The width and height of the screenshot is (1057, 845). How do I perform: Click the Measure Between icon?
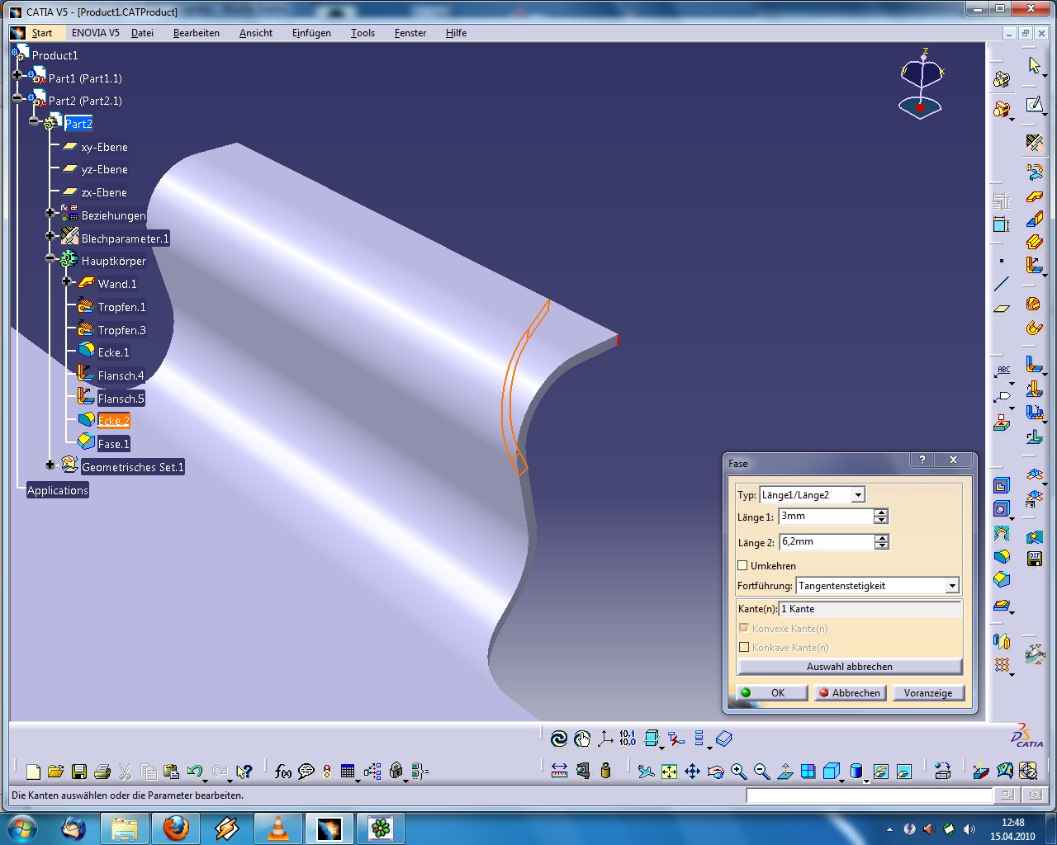559,772
